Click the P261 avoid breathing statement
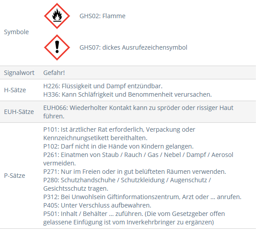 coord(138,159)
